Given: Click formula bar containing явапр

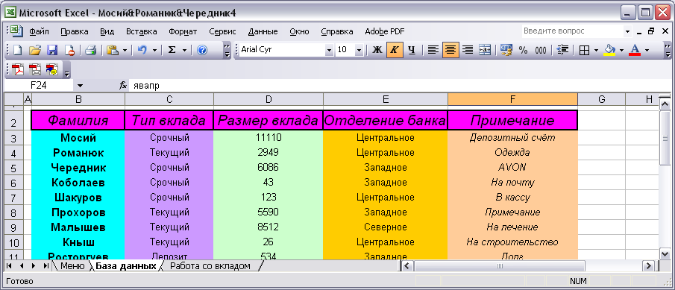Looking at the screenshot, I should tap(400, 86).
